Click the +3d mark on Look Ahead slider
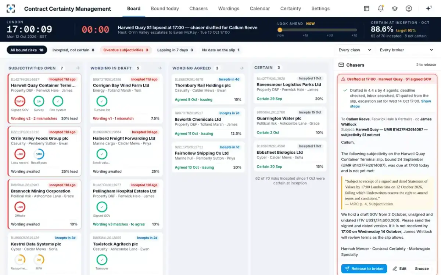441x275 pixels. [330, 36]
